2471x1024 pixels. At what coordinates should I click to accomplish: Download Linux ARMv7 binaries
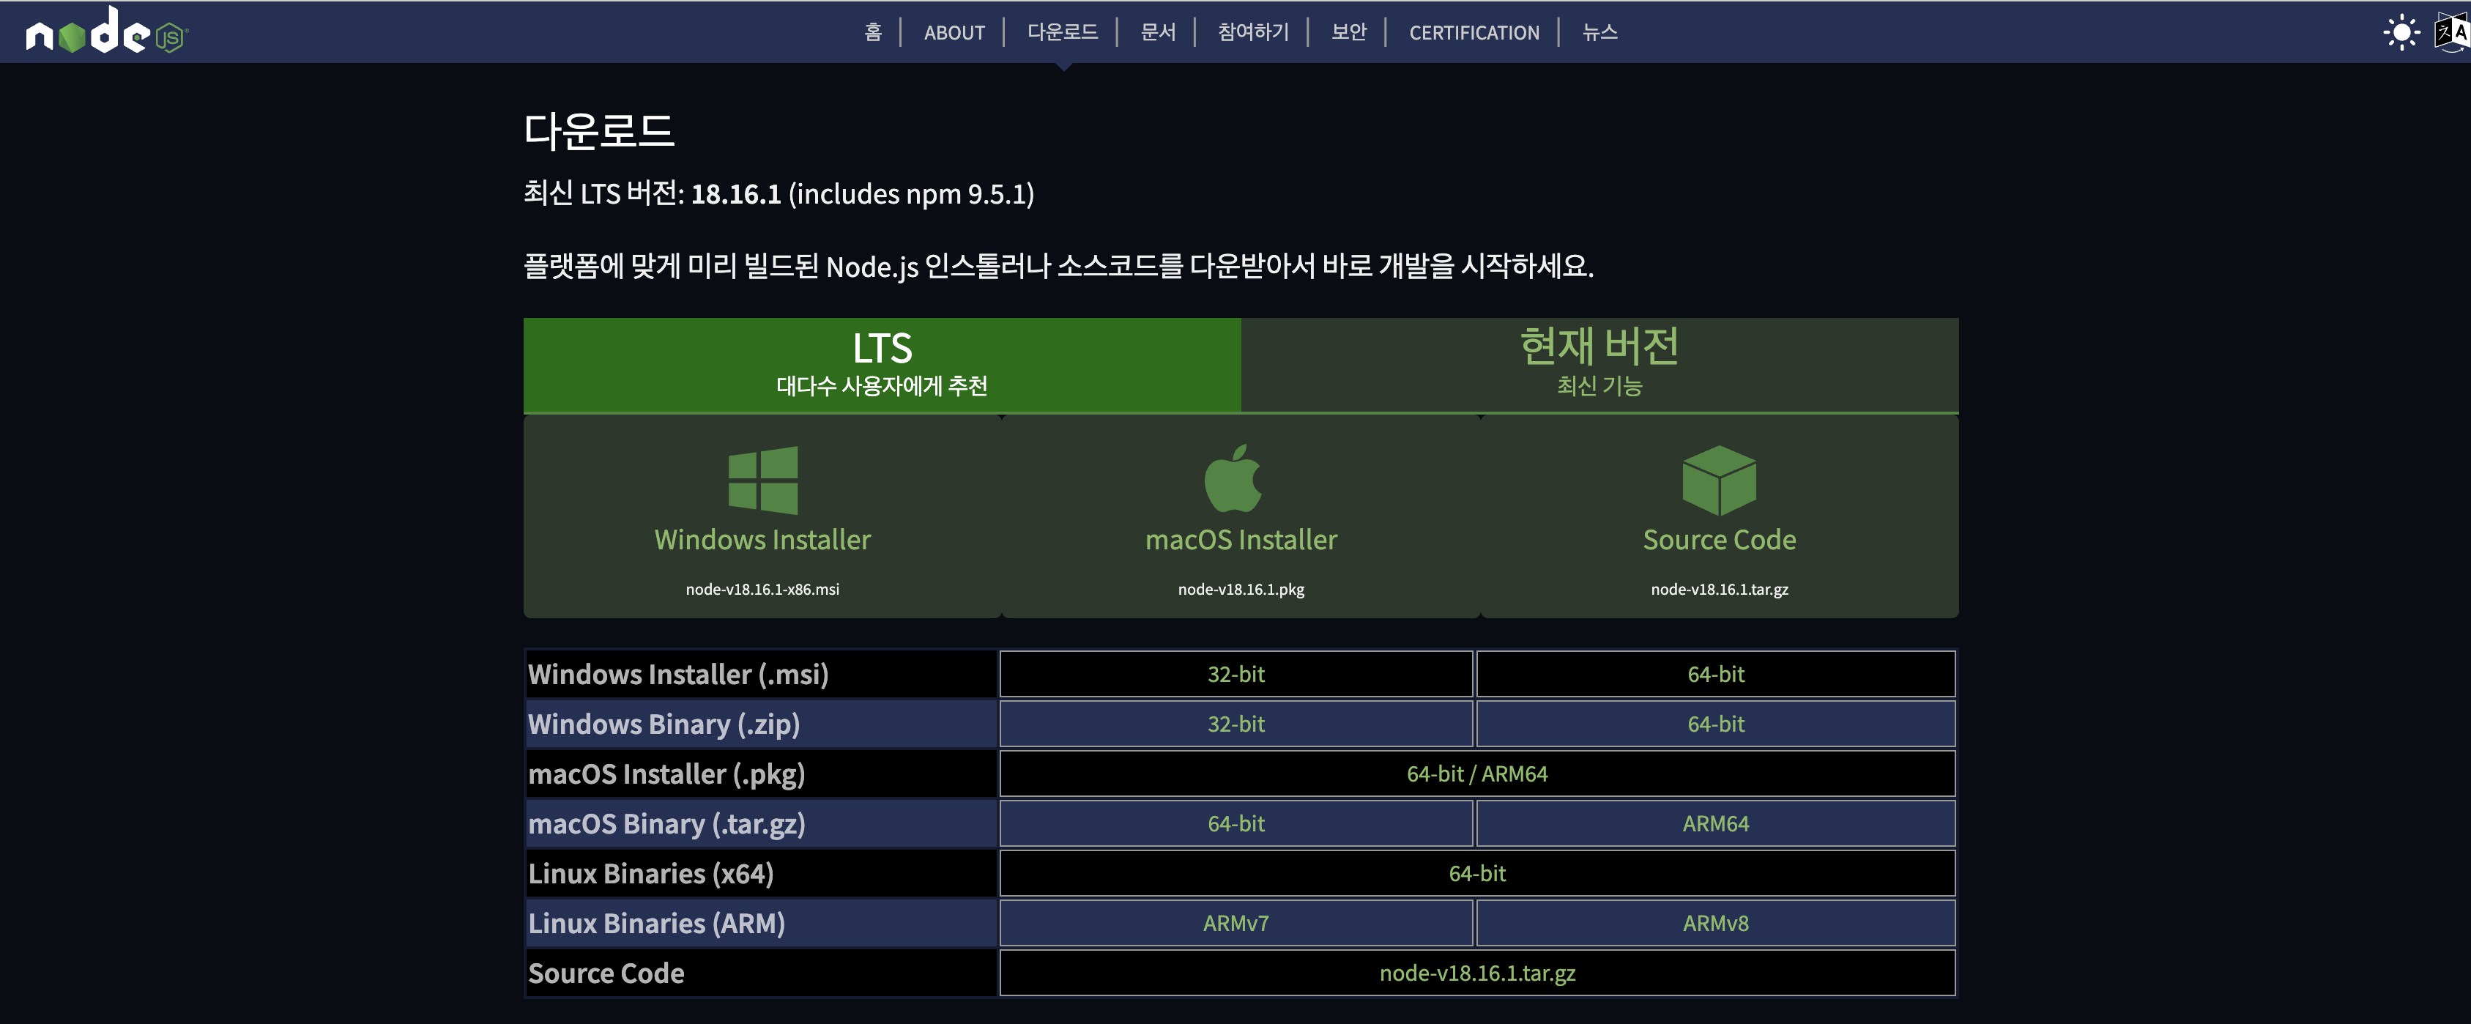(1235, 924)
